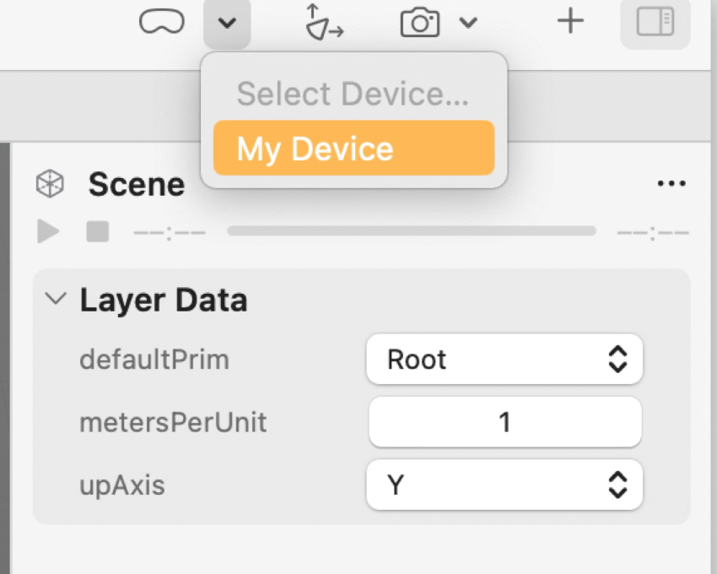Click the Scene cube icon

tap(50, 184)
